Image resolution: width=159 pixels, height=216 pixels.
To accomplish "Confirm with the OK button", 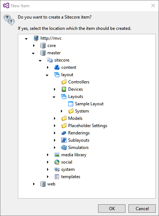I will [112, 209].
